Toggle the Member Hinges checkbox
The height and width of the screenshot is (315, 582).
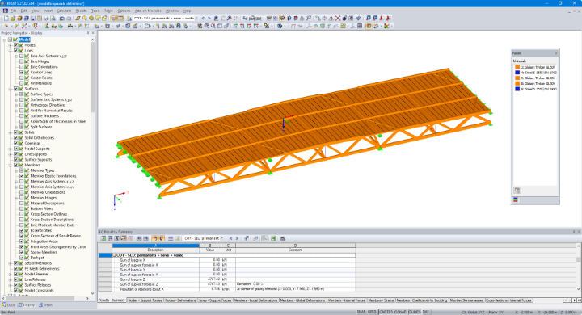coord(22,198)
